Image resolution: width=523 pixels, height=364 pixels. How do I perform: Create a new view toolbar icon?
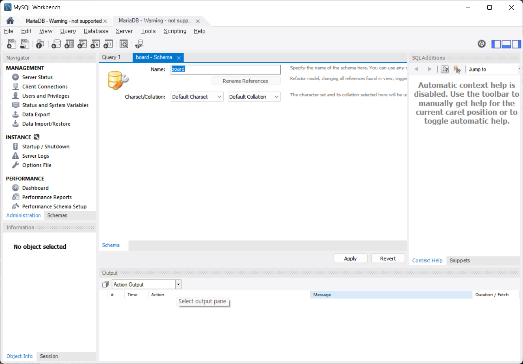click(82, 44)
